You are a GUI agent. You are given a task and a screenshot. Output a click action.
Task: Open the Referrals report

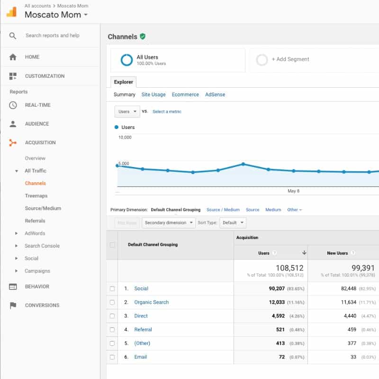tap(35, 221)
